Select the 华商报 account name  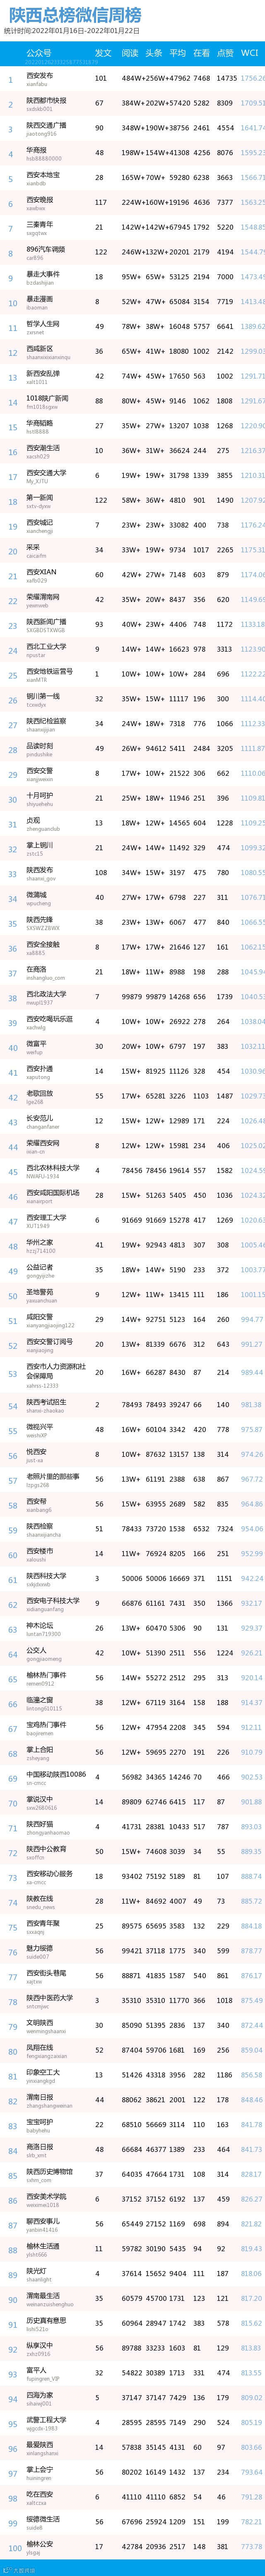coord(36,150)
